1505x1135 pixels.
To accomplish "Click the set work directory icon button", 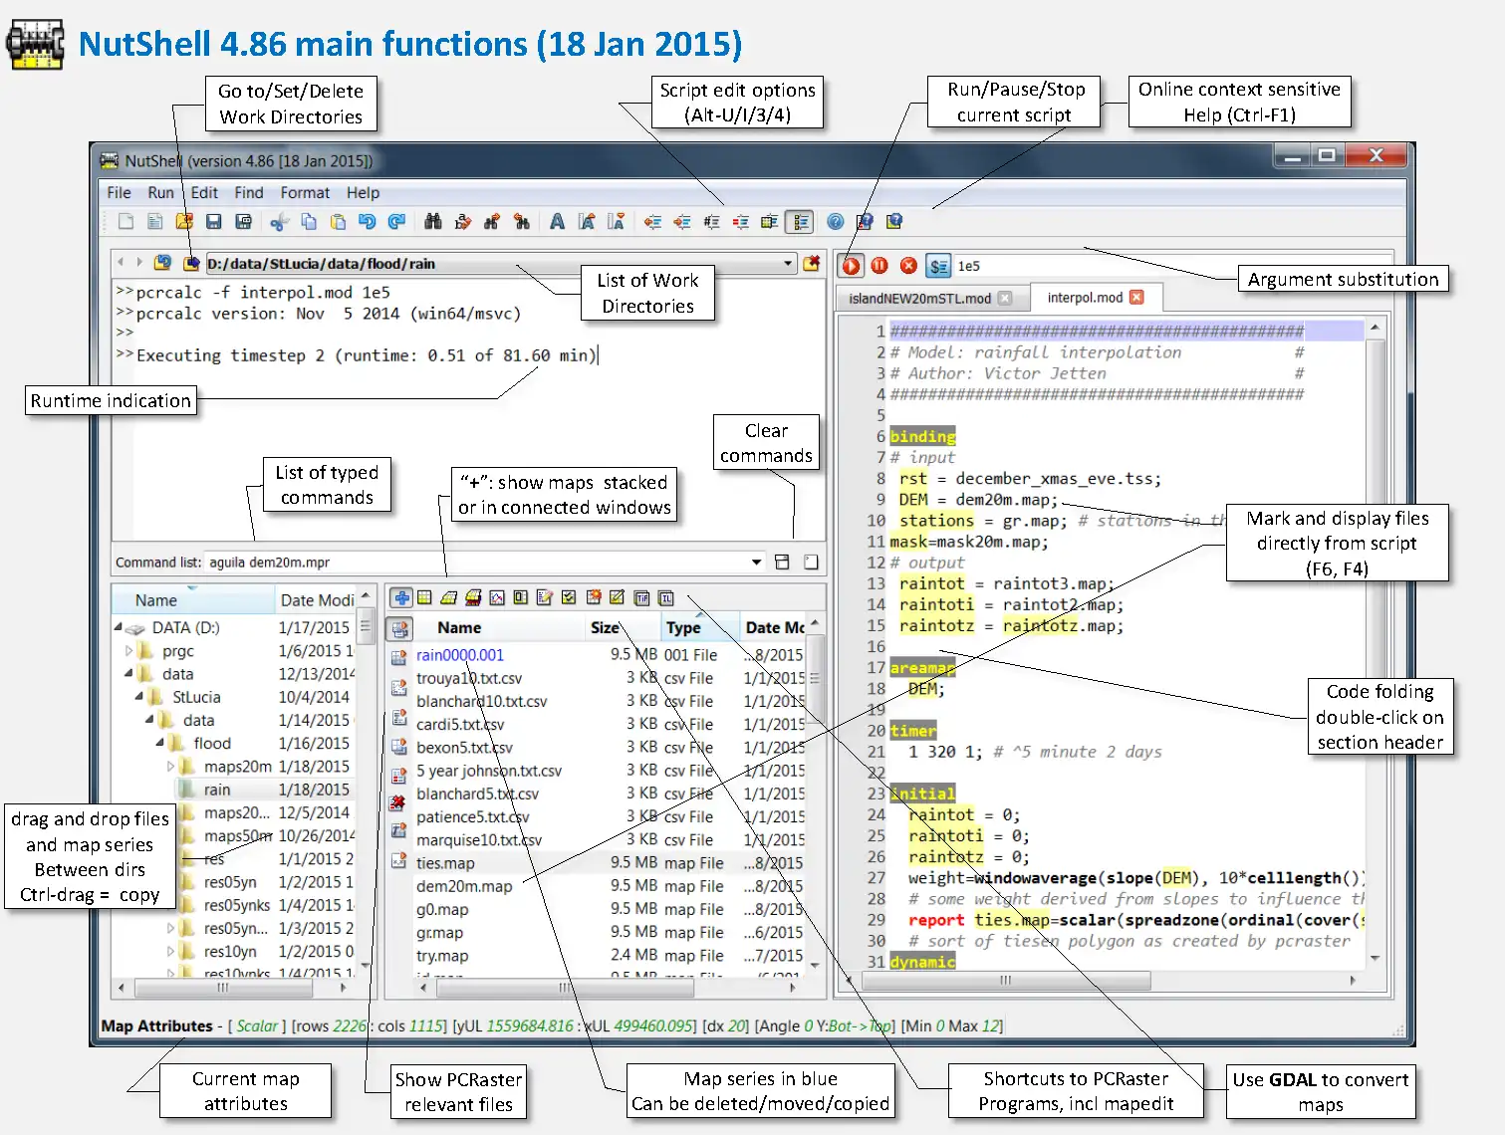I will (x=191, y=263).
